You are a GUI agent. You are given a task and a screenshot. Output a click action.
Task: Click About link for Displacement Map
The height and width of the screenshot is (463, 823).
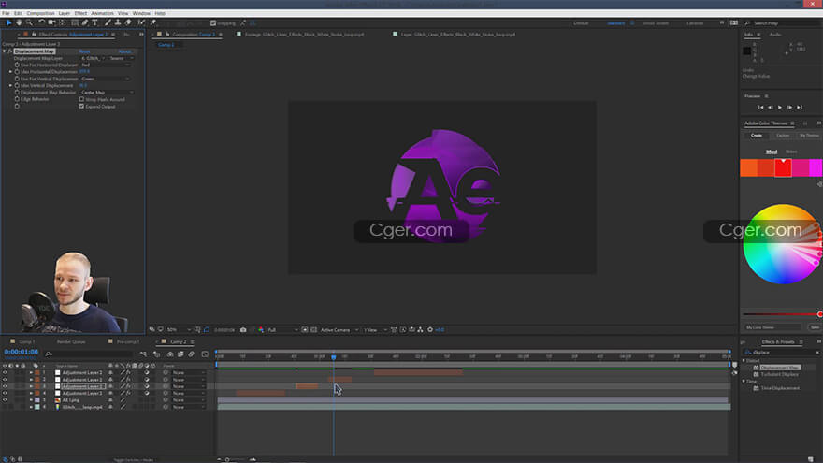[x=124, y=51]
